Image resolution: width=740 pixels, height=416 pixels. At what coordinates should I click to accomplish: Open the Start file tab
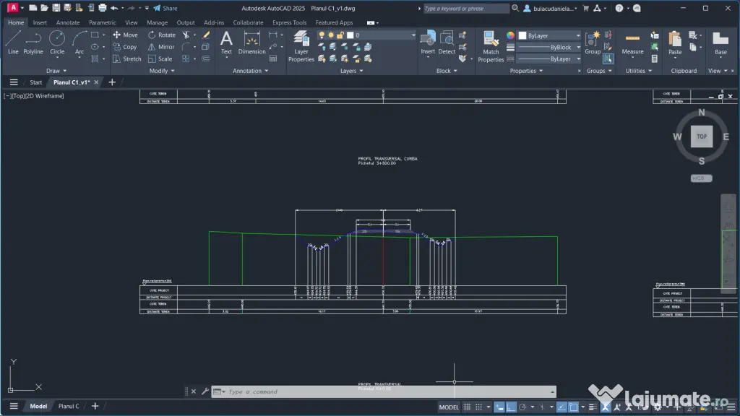[x=36, y=82]
